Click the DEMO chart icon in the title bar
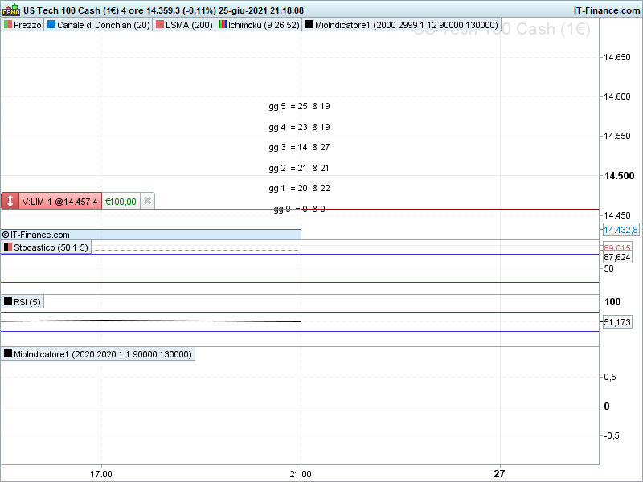This screenshot has height=482, width=643. click(x=11, y=10)
